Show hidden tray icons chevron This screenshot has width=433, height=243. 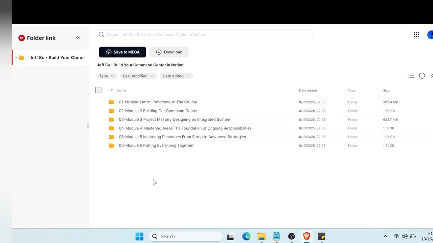(x=385, y=237)
